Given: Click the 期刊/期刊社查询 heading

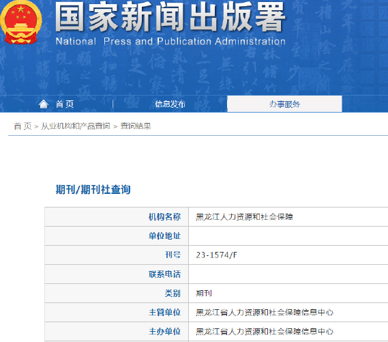Looking at the screenshot, I should 93,190.
